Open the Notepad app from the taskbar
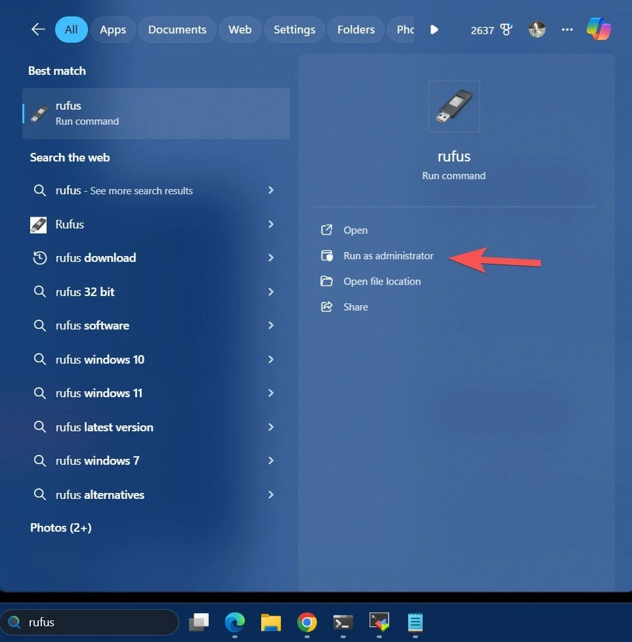Viewport: 632px width, 642px height. (x=415, y=622)
